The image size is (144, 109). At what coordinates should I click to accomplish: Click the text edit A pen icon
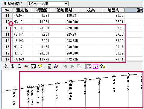click(x=56, y=66)
